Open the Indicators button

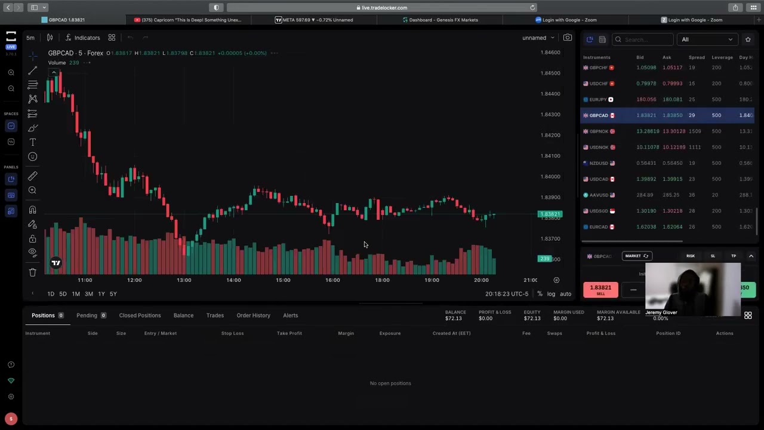coord(82,38)
